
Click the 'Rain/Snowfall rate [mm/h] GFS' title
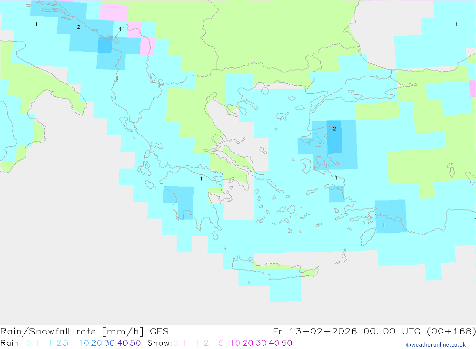84,331
